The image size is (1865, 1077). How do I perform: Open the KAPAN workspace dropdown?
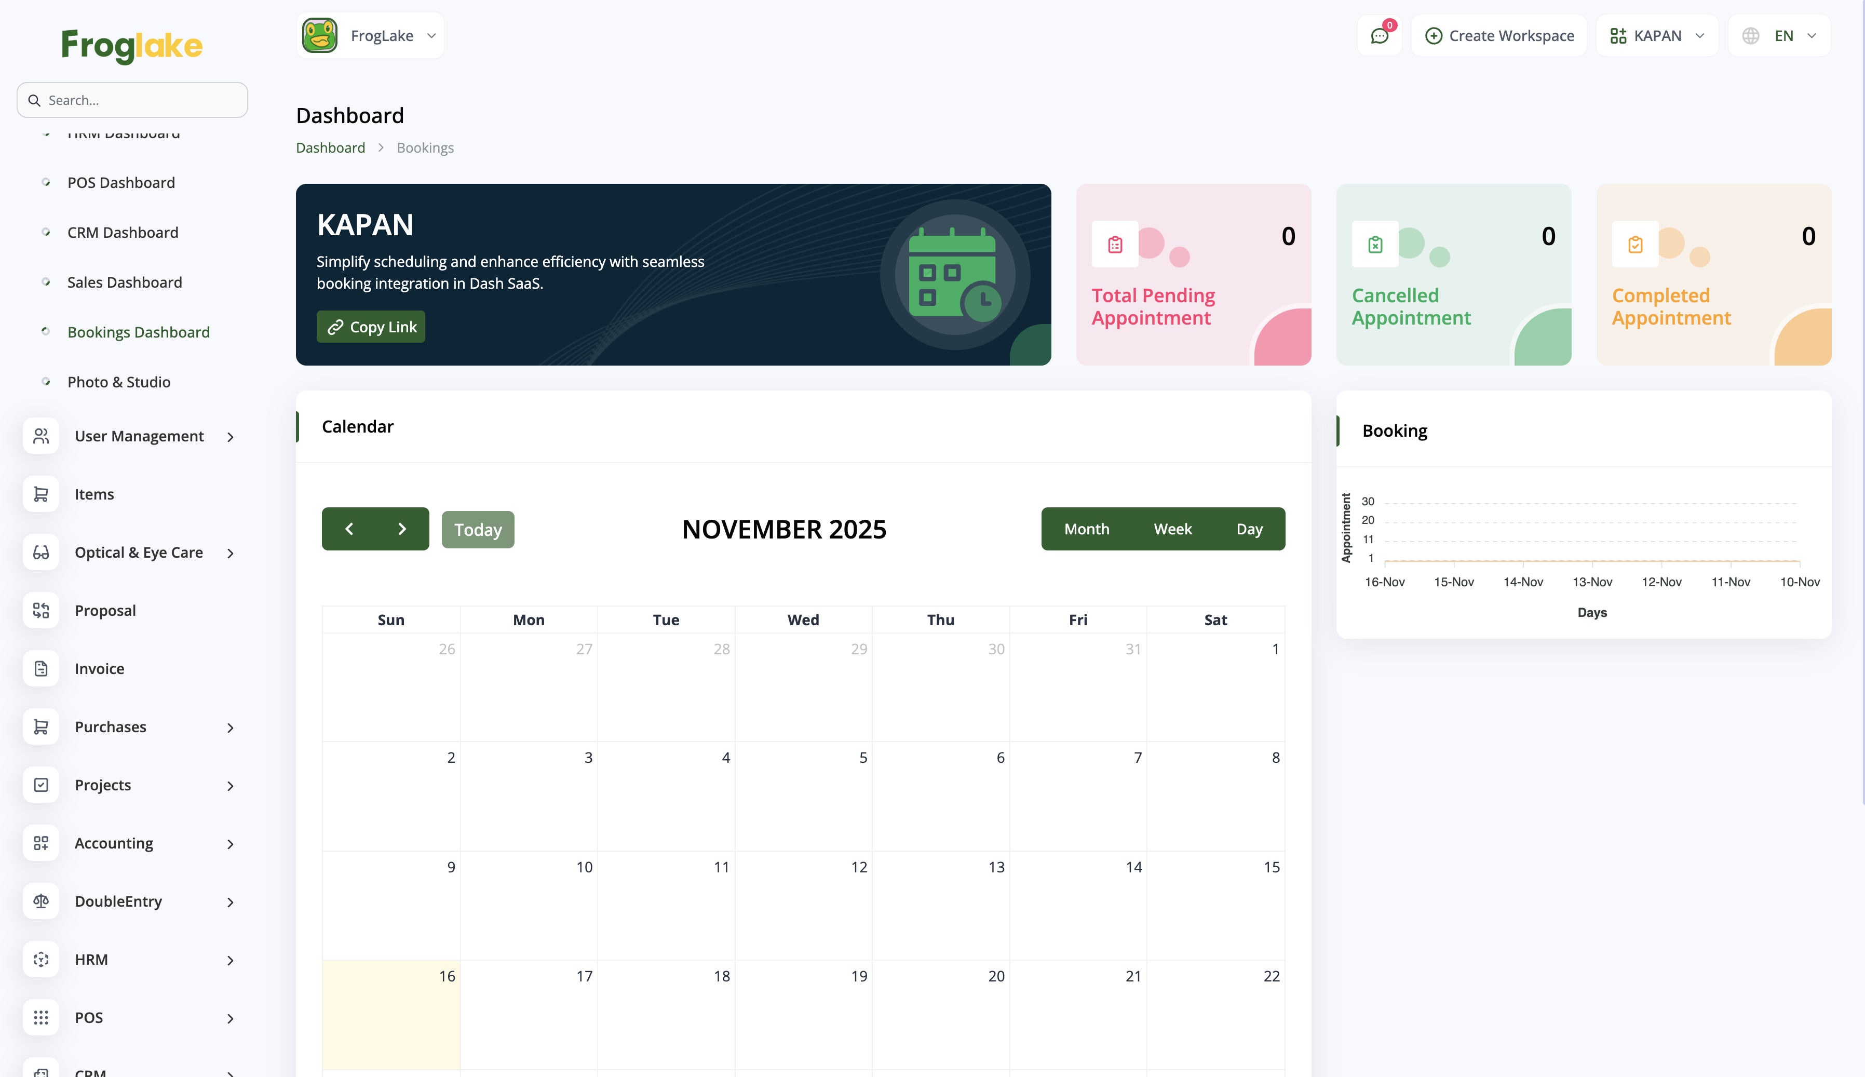click(x=1656, y=35)
